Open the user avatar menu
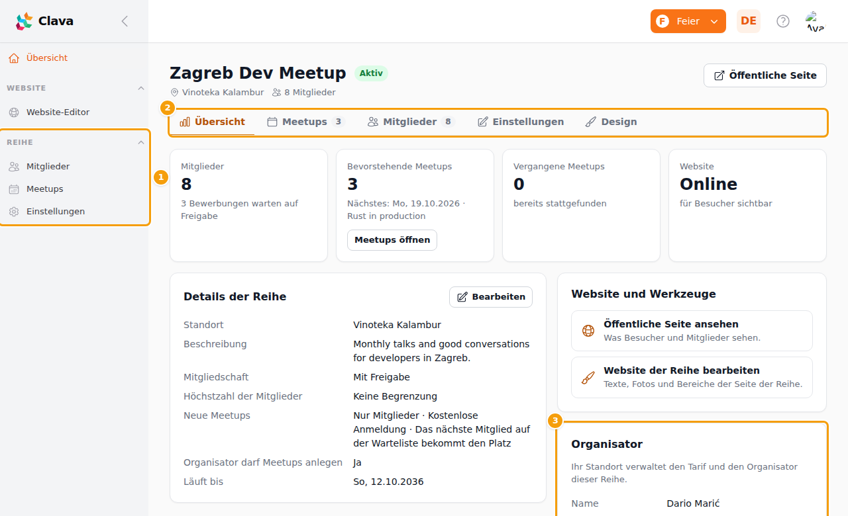The width and height of the screenshot is (848, 516). [816, 21]
